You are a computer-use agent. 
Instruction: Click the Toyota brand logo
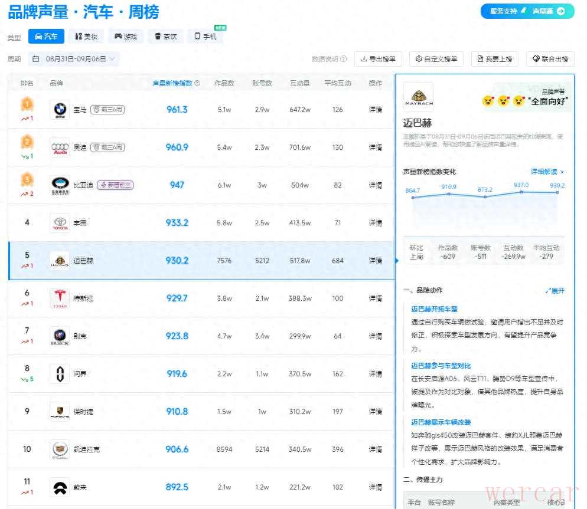coord(59,223)
